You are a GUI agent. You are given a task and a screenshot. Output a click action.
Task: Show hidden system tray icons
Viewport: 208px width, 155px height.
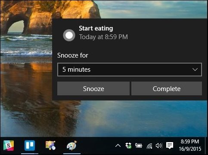(118, 146)
